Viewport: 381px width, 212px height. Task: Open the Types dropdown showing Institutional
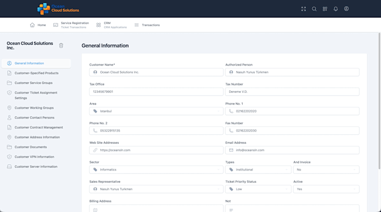[x=258, y=169]
